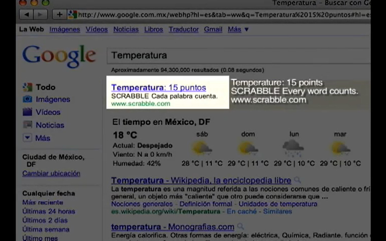The width and height of the screenshot is (386, 241).
Task: Open the temperatura Monografias.com result
Action: coord(173,227)
